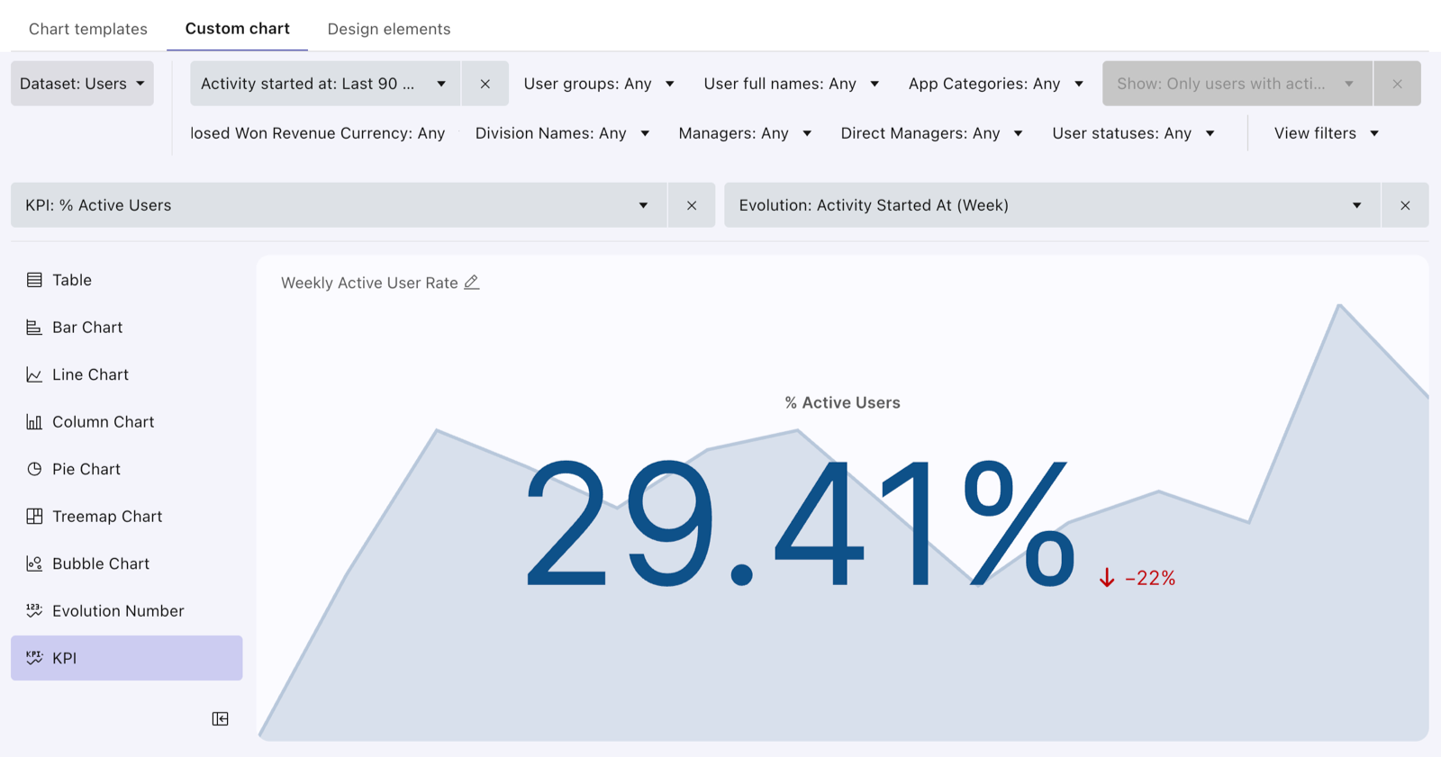1441x757 pixels.
Task: Open the Direct Managers filter dropdown
Action: pyautogui.click(x=931, y=133)
